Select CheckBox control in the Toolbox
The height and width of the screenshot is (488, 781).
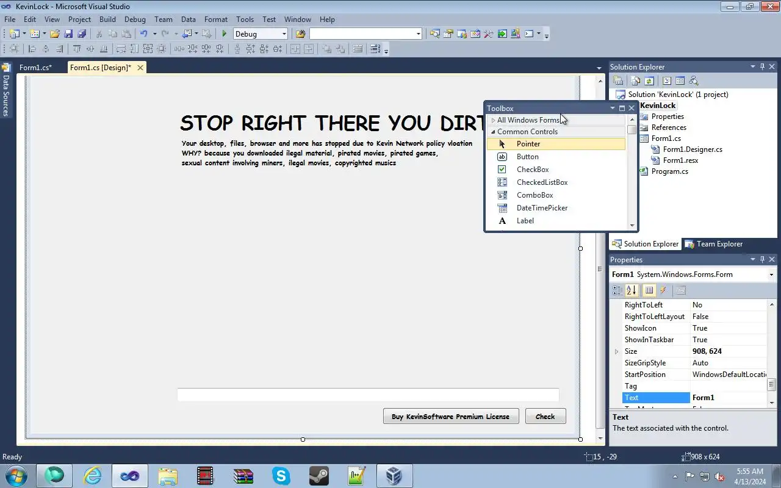(556, 170)
